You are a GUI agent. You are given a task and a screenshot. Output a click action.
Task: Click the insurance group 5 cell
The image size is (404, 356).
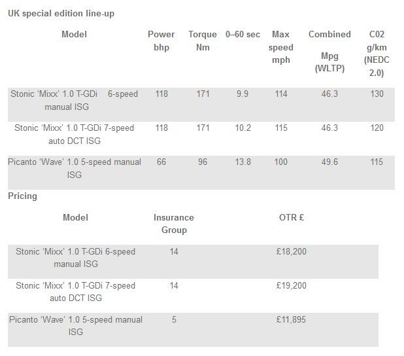click(174, 319)
